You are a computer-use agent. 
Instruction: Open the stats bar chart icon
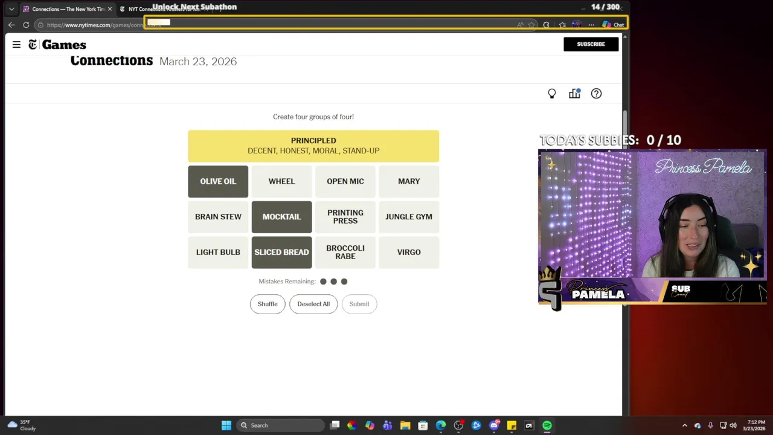[x=574, y=94]
